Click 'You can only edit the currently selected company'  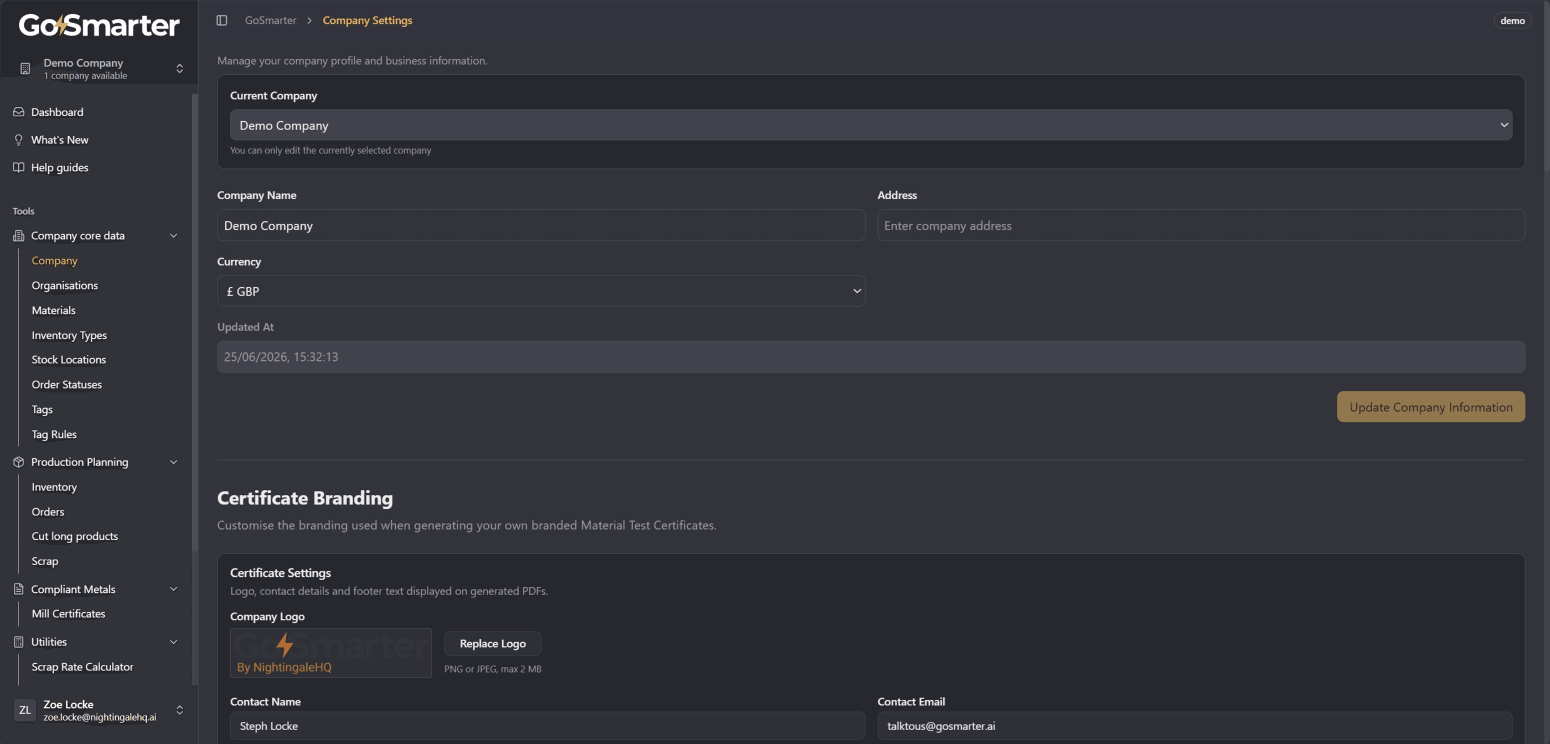click(x=330, y=151)
